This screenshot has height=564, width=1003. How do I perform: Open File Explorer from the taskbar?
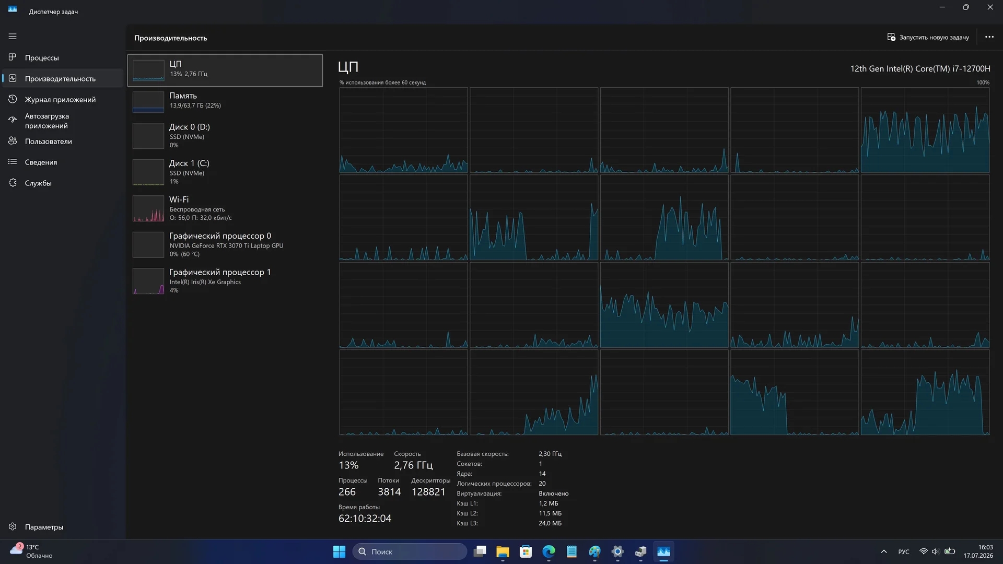503,551
